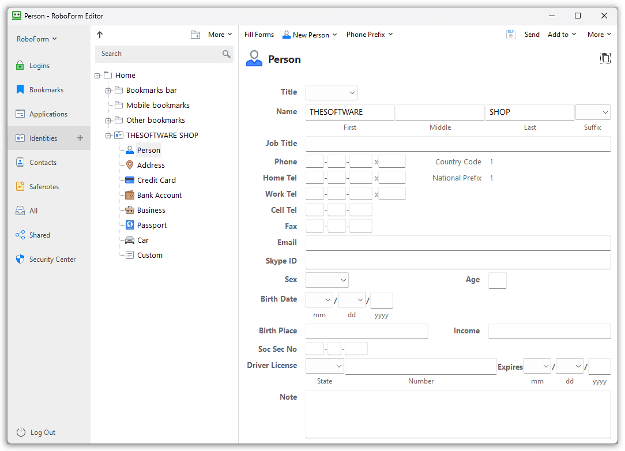Click the Applications window icon in sidebar

(x=20, y=114)
